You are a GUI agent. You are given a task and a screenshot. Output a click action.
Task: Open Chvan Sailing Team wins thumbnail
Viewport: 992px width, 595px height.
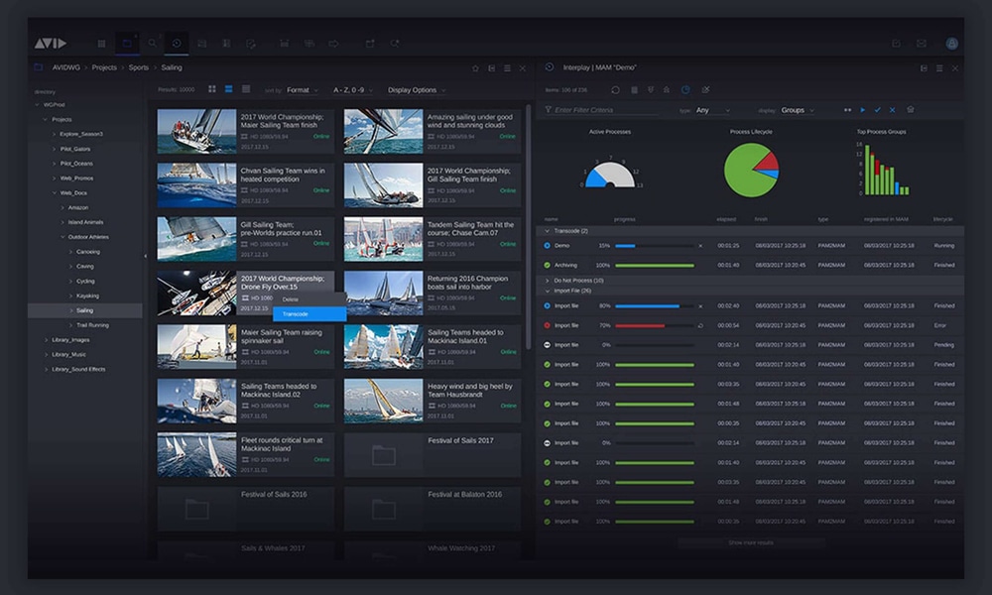coord(196,185)
